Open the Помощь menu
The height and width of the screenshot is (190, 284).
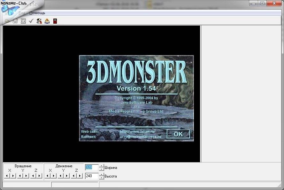37,13
